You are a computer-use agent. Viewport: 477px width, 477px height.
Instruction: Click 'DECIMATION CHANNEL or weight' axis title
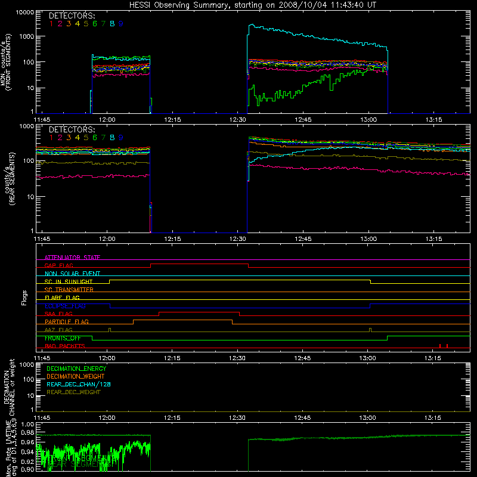point(9,387)
